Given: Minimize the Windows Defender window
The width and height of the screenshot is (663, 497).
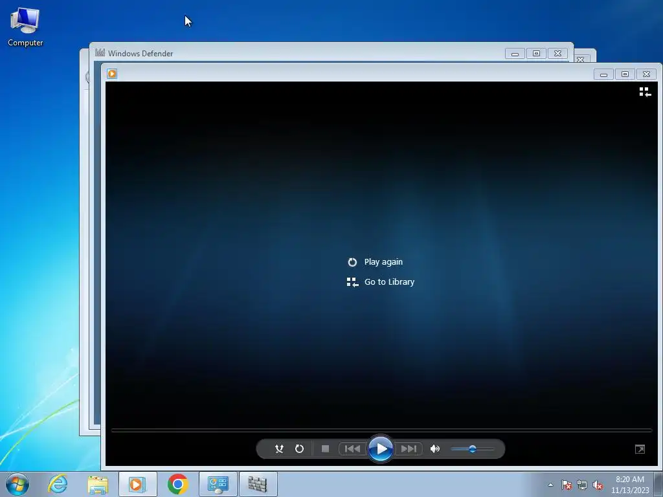Looking at the screenshot, I should [x=515, y=54].
